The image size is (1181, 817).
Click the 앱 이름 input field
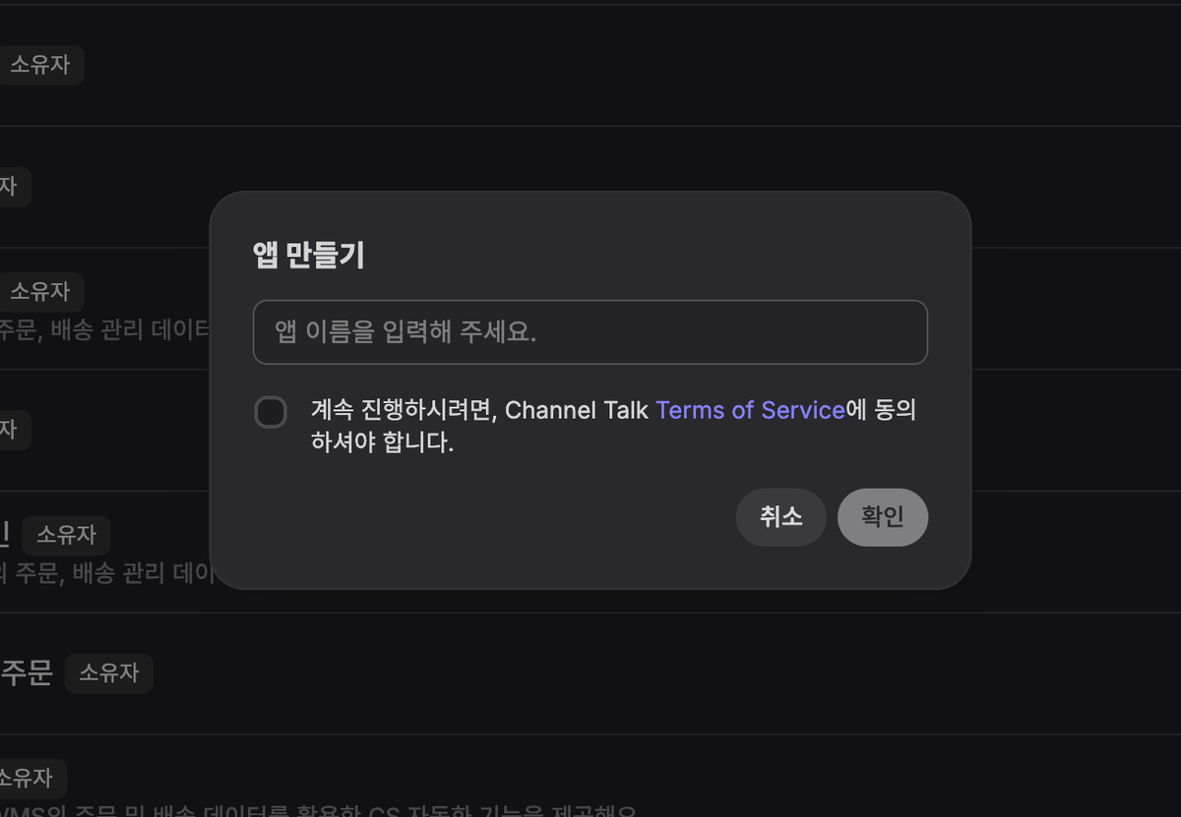click(x=590, y=332)
